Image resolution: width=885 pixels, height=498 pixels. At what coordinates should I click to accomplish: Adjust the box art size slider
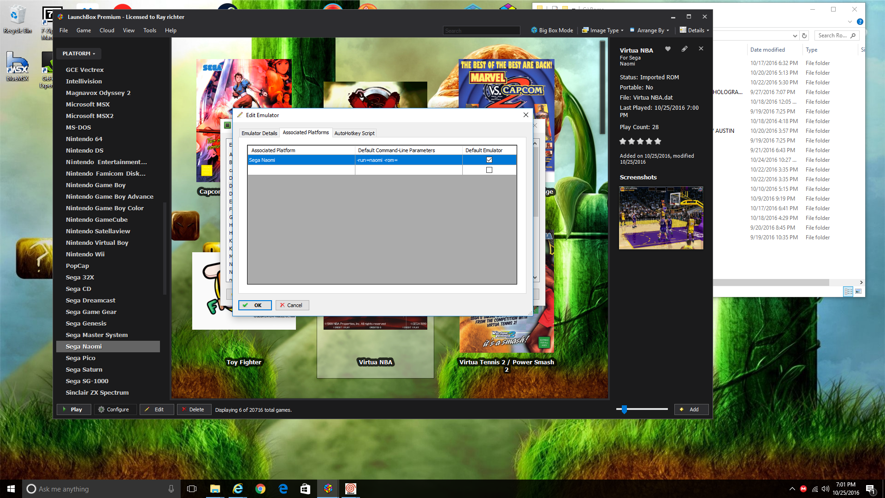tap(624, 409)
